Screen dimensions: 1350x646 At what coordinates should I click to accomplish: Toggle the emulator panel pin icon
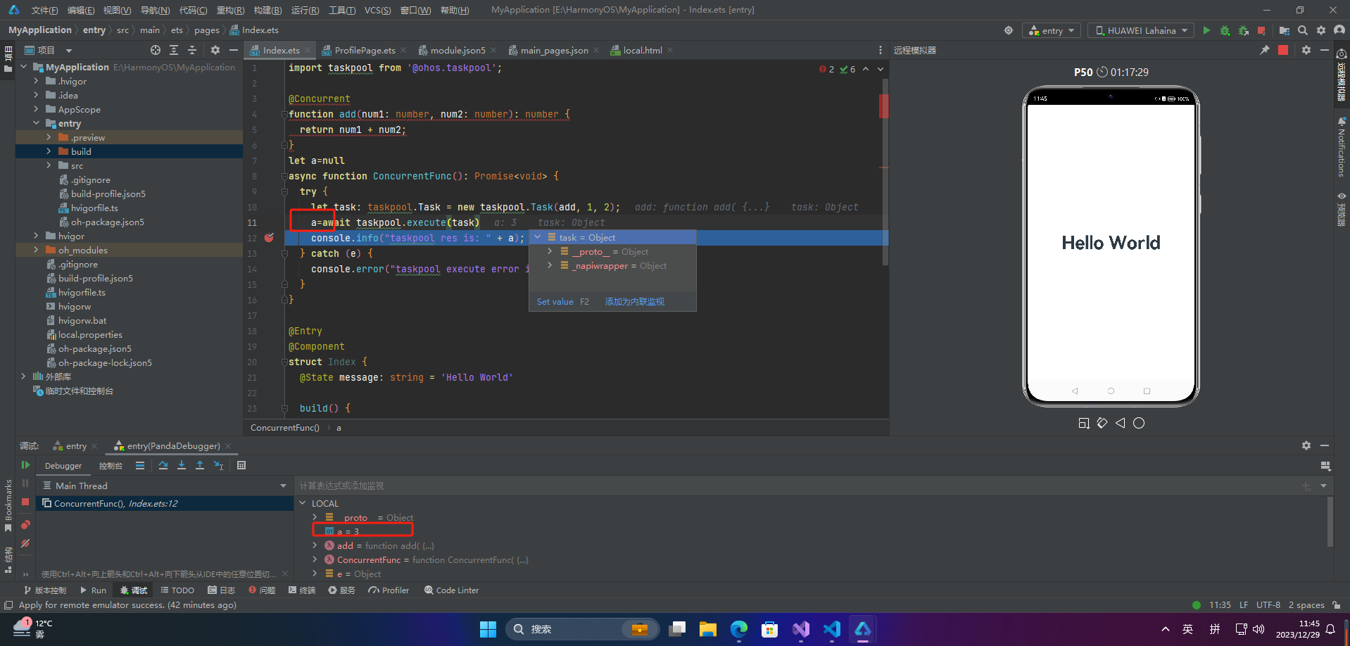pos(1264,50)
